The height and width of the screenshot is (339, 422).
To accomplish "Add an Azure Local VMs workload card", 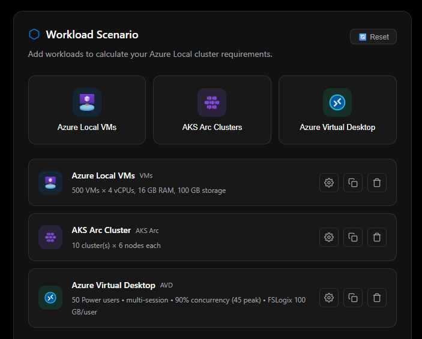I will [87, 110].
